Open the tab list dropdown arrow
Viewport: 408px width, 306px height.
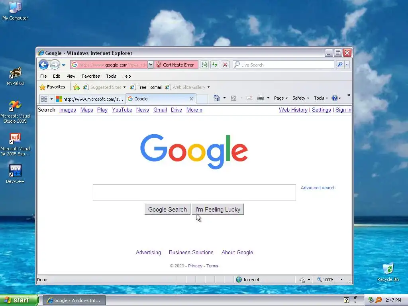pos(51,99)
